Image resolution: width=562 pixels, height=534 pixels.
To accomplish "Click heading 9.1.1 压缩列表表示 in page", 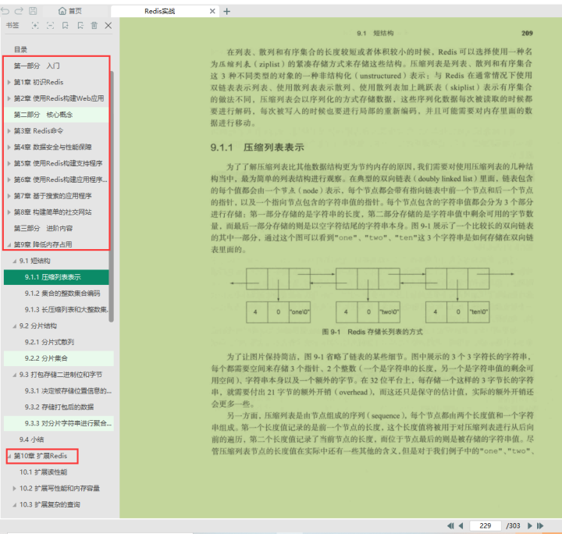I will [257, 148].
